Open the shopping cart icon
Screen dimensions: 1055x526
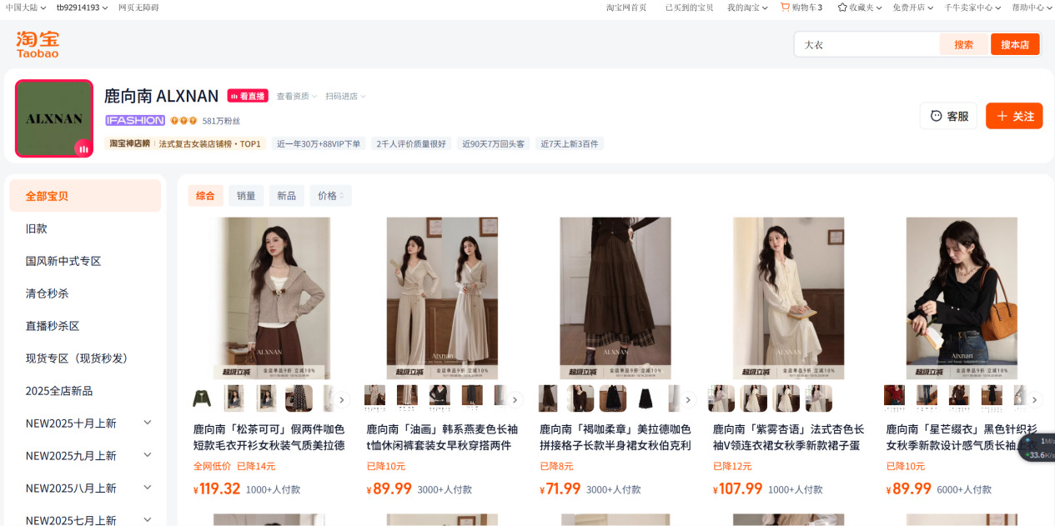click(x=785, y=7)
